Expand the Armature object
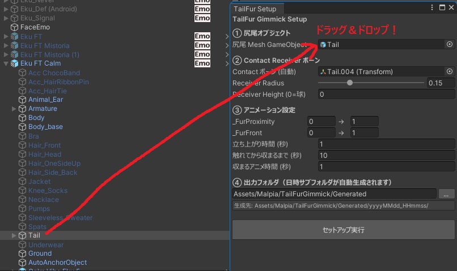Viewport: 457px width, 271px height. (x=14, y=109)
